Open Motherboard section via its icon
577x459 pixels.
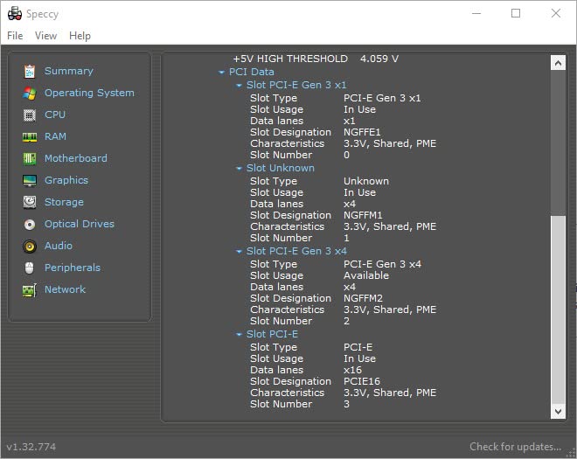(30, 159)
